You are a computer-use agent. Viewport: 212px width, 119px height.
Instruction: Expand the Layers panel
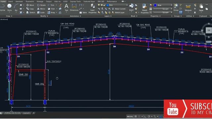click(x=108, y=16)
